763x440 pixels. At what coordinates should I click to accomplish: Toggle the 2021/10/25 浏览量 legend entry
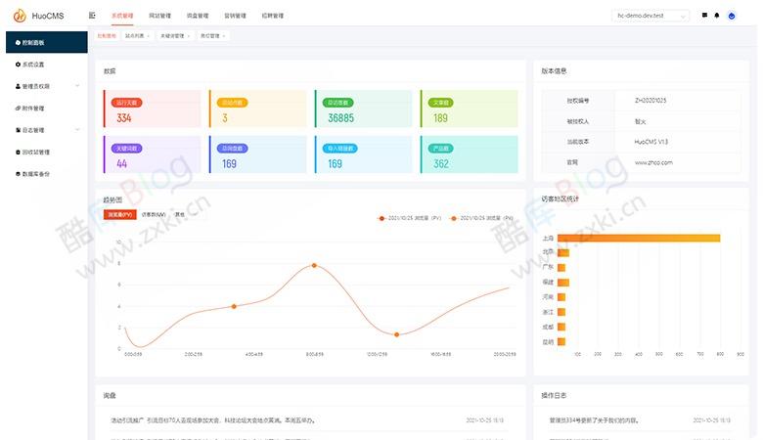(x=410, y=218)
